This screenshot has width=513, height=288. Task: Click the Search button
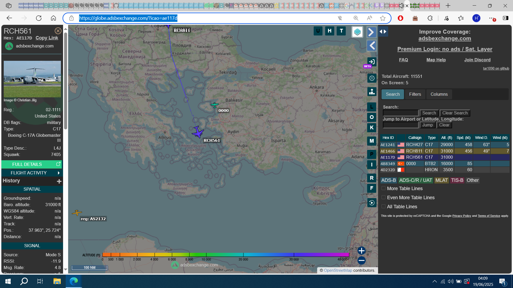[x=429, y=113]
